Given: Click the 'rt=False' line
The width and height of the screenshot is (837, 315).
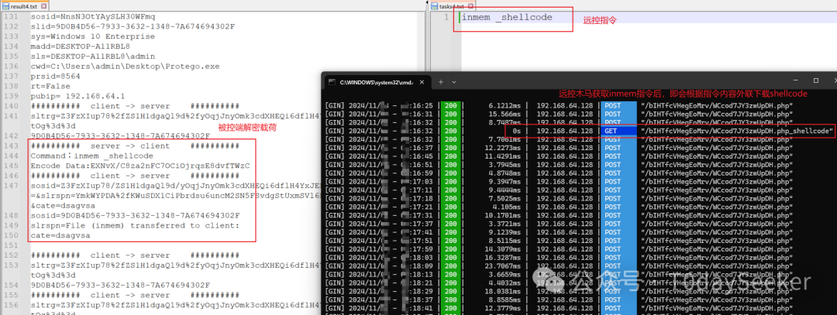Looking at the screenshot, I should [x=50, y=86].
